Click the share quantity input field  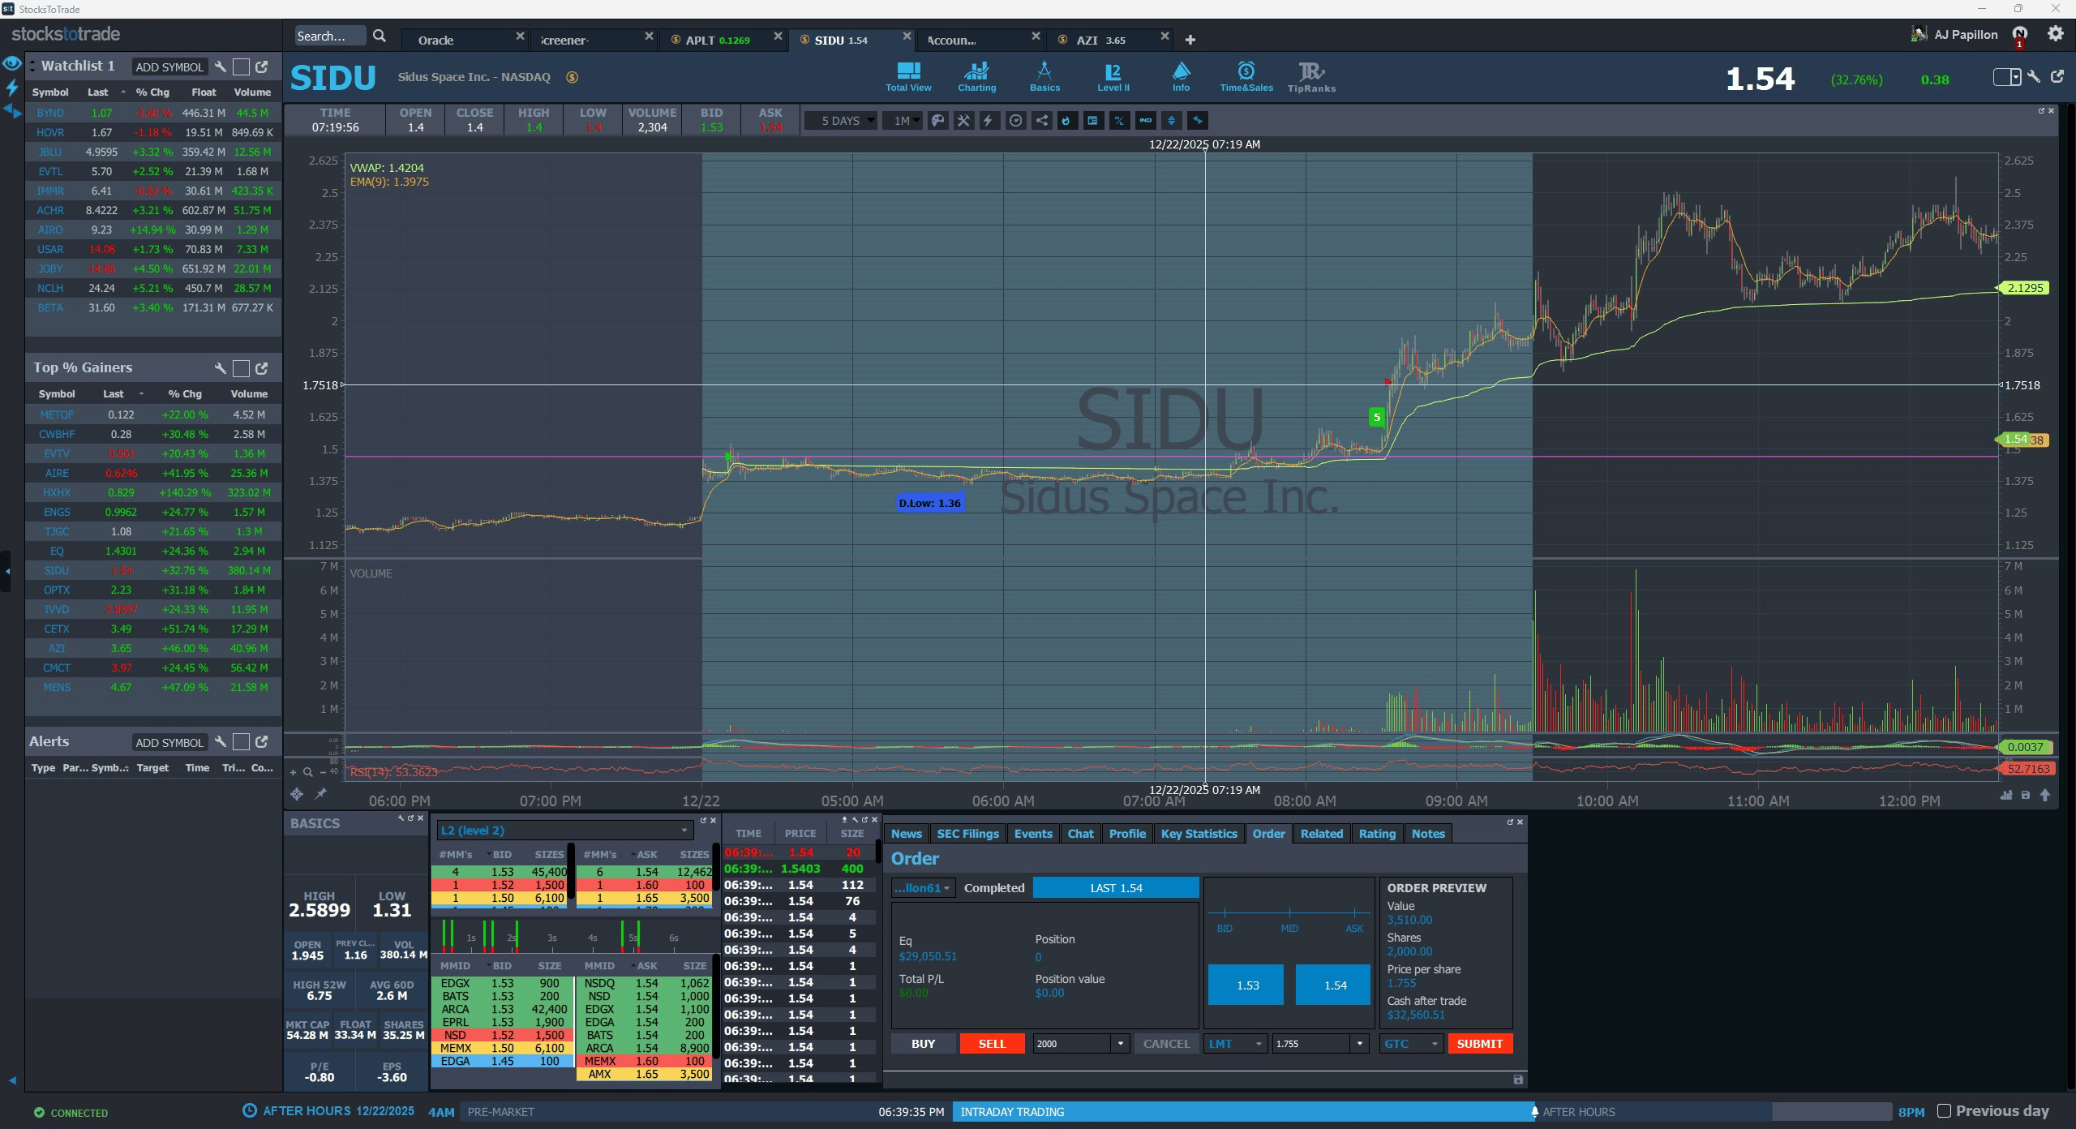pyautogui.click(x=1071, y=1044)
